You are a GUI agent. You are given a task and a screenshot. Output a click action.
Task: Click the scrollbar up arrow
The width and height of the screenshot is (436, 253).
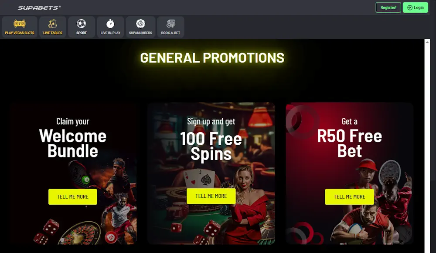point(427,42)
